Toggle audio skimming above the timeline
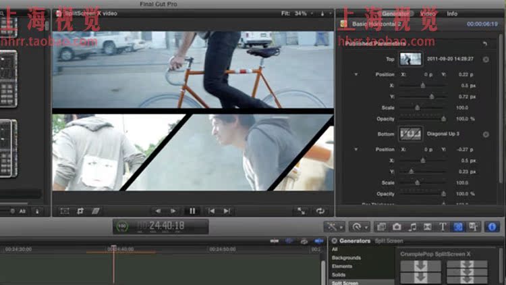Viewport: 506px width, 285px height. 289,240
